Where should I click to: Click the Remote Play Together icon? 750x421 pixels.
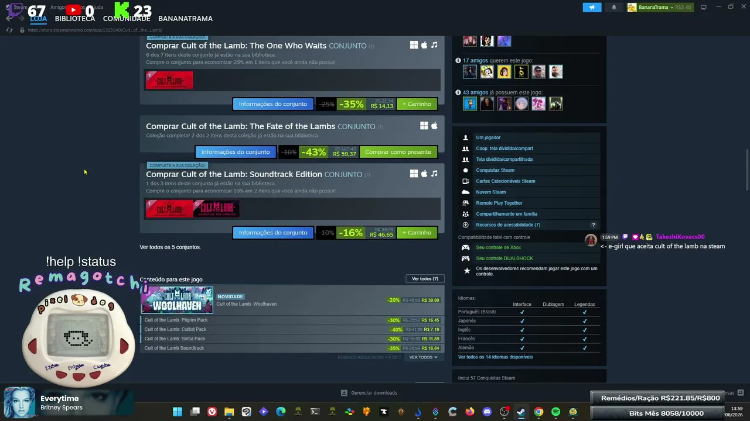click(466, 203)
